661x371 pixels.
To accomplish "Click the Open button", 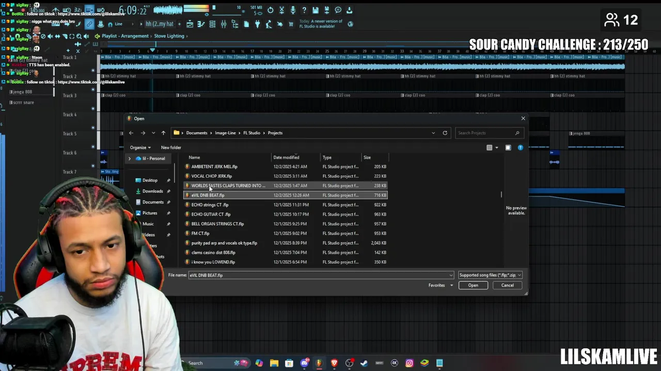I will 473,285.
